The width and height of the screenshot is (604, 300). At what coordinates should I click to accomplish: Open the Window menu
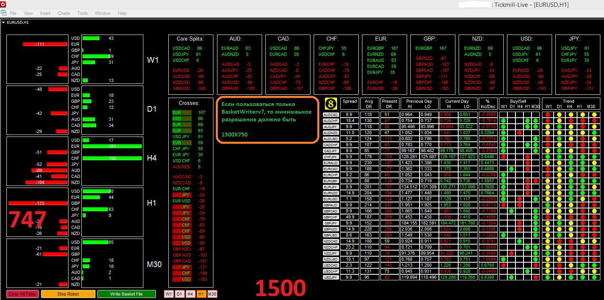103,13
